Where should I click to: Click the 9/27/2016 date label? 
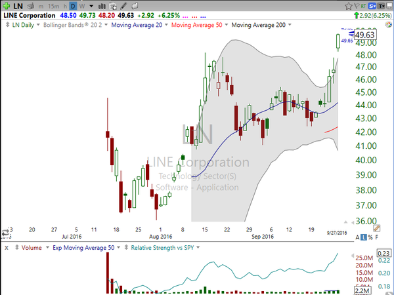(x=337, y=233)
